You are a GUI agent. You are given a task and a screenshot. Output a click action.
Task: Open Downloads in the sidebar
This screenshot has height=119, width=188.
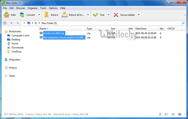click(18, 48)
